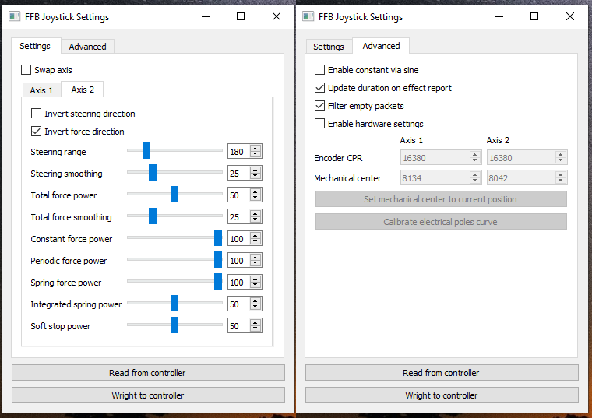Viewport: 592px width, 418px height.
Task: Click the Soft stop power slider handle
Action: (x=174, y=325)
